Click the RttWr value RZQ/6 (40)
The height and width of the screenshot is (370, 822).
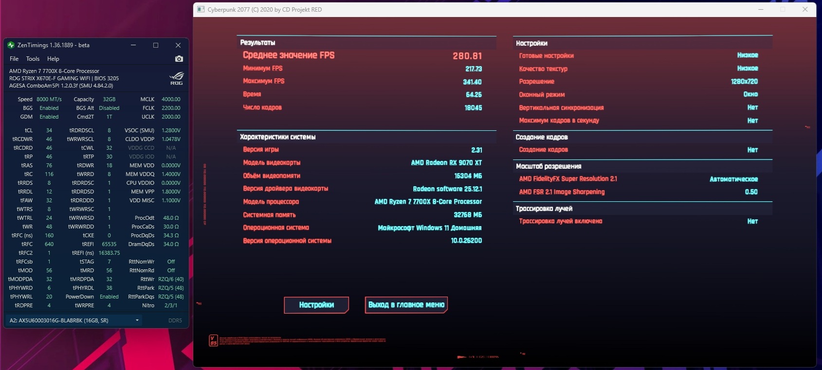pos(171,279)
